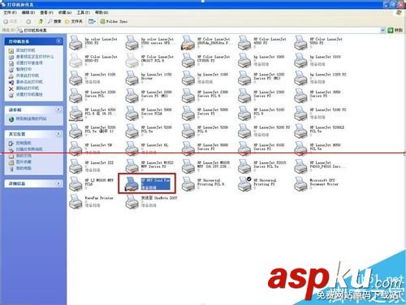Click the 转到 Go button
The width and height of the screenshot is (406, 305).
[395, 30]
